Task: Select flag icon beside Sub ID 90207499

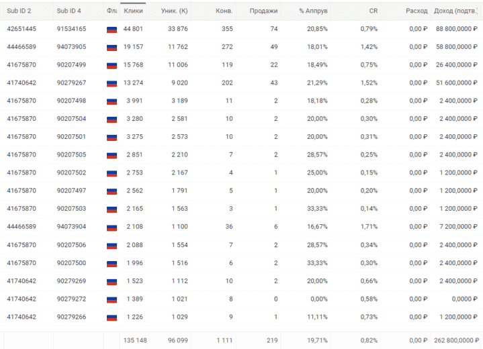Action: click(x=112, y=66)
